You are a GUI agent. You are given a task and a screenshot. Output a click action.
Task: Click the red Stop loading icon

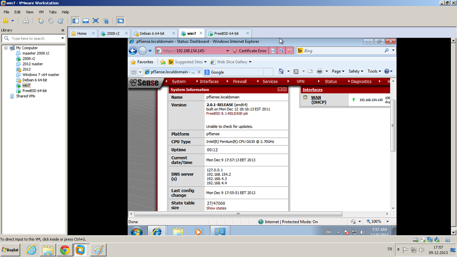[x=289, y=51]
